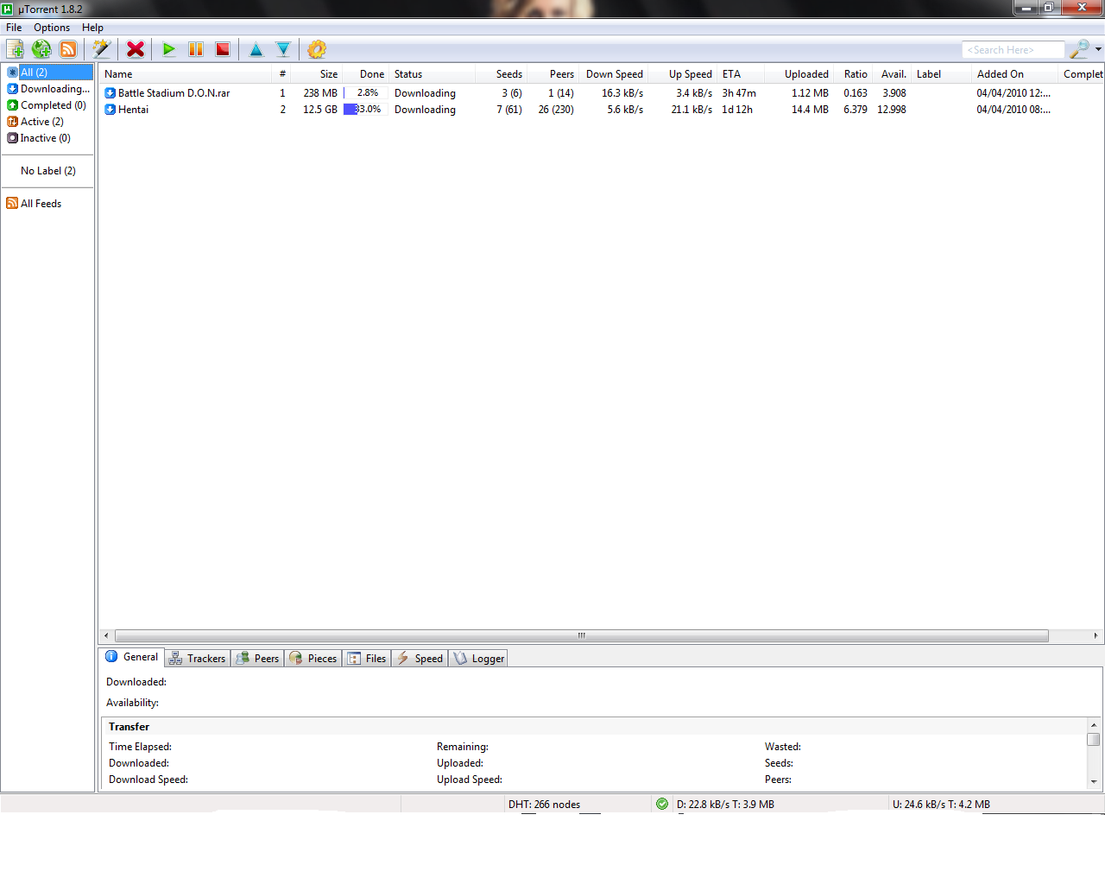Click the green network status checkmark icon
Image resolution: width=1105 pixels, height=884 pixels.
662,804
